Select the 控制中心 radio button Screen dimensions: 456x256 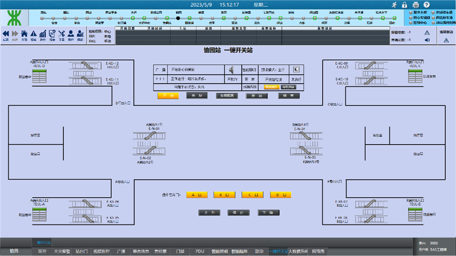click(410, 23)
